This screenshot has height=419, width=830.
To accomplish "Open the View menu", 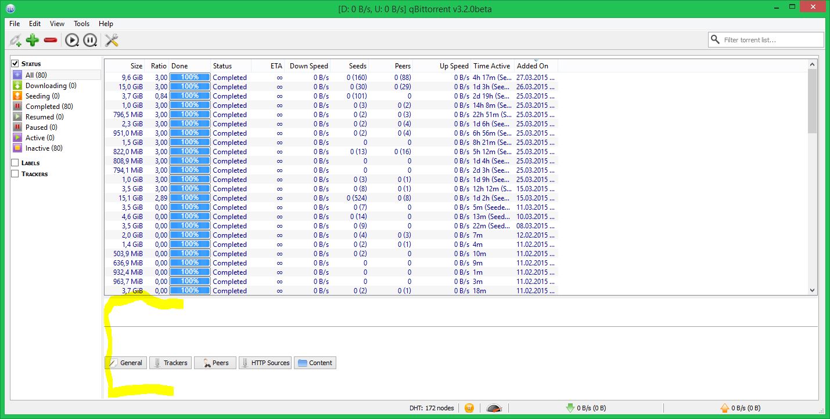I will [57, 24].
